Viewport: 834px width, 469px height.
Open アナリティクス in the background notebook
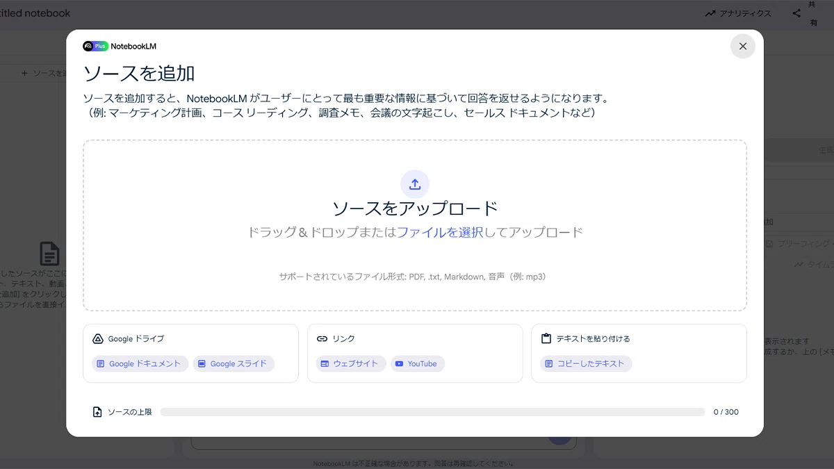pyautogui.click(x=738, y=13)
